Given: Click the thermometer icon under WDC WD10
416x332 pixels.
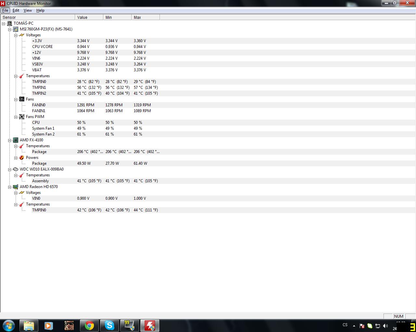Looking at the screenshot, I should [x=22, y=175].
